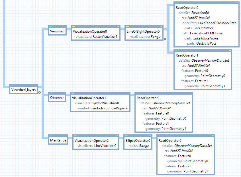241x177 pixels.
Task: Select the Viewshed_layers node title
Action: [23, 90]
